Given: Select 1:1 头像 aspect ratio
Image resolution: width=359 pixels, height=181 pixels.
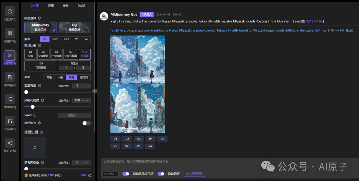Looking at the screenshot, I should pos(31,54).
